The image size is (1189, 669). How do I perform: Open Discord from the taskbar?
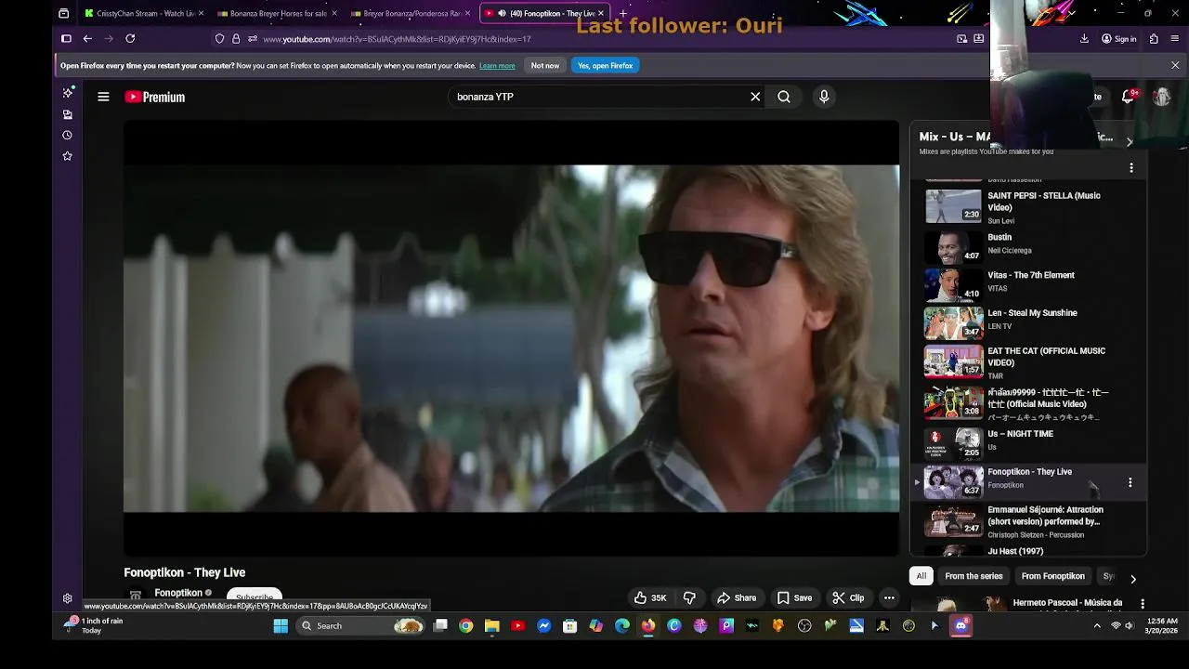tap(960, 626)
